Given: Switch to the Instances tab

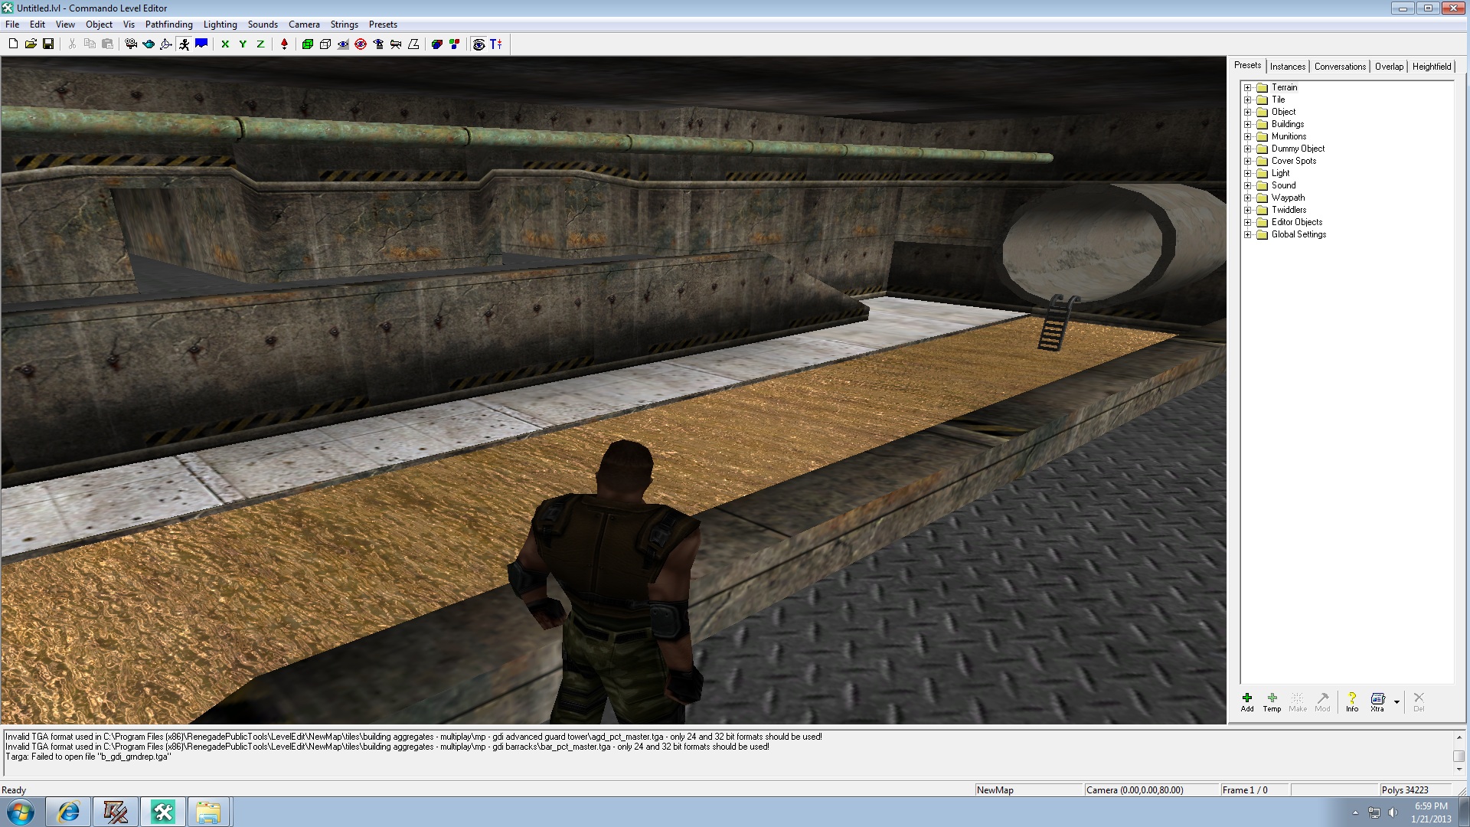Looking at the screenshot, I should coord(1287,67).
